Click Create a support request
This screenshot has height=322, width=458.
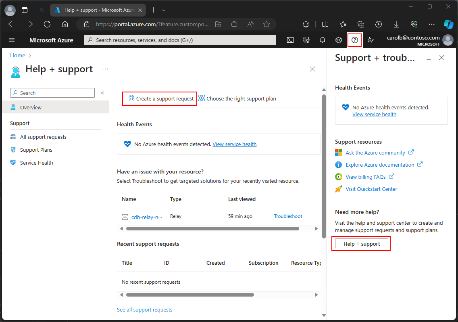pyautogui.click(x=161, y=98)
